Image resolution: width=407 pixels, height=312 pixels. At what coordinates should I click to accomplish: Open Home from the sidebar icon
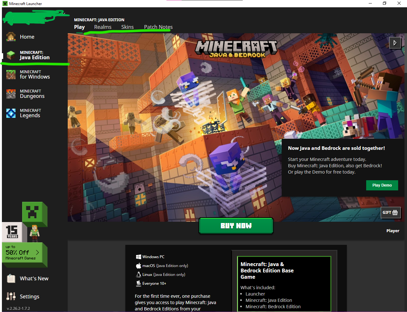click(x=11, y=37)
